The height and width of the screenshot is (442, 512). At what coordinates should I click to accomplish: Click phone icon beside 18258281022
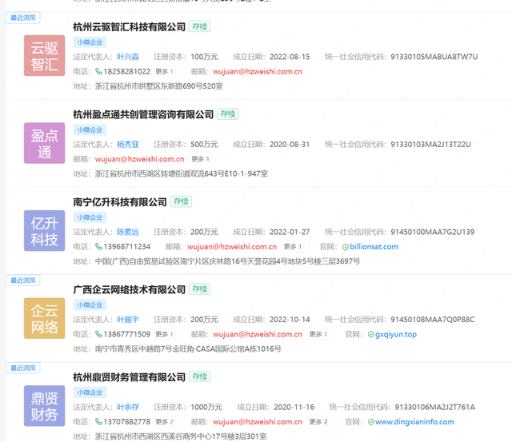click(98, 71)
